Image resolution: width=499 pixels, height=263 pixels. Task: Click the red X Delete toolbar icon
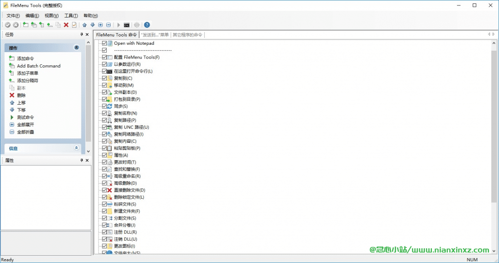pyautogui.click(x=66, y=25)
